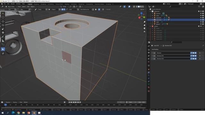The height and width of the screenshot is (115, 205).
Task: Open the Add Modifier dropdown
Action: (177, 50)
